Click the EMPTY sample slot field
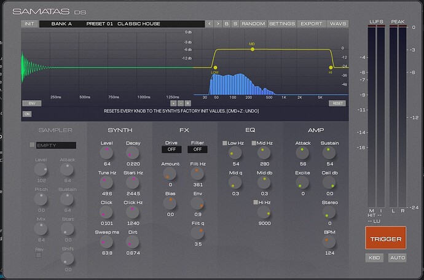Image resolution: width=424 pixels, height=280 pixels. pos(56,146)
